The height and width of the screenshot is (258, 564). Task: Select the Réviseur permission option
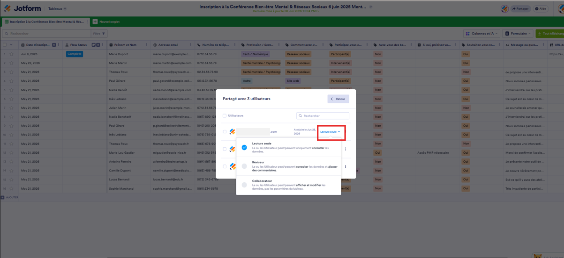288,166
